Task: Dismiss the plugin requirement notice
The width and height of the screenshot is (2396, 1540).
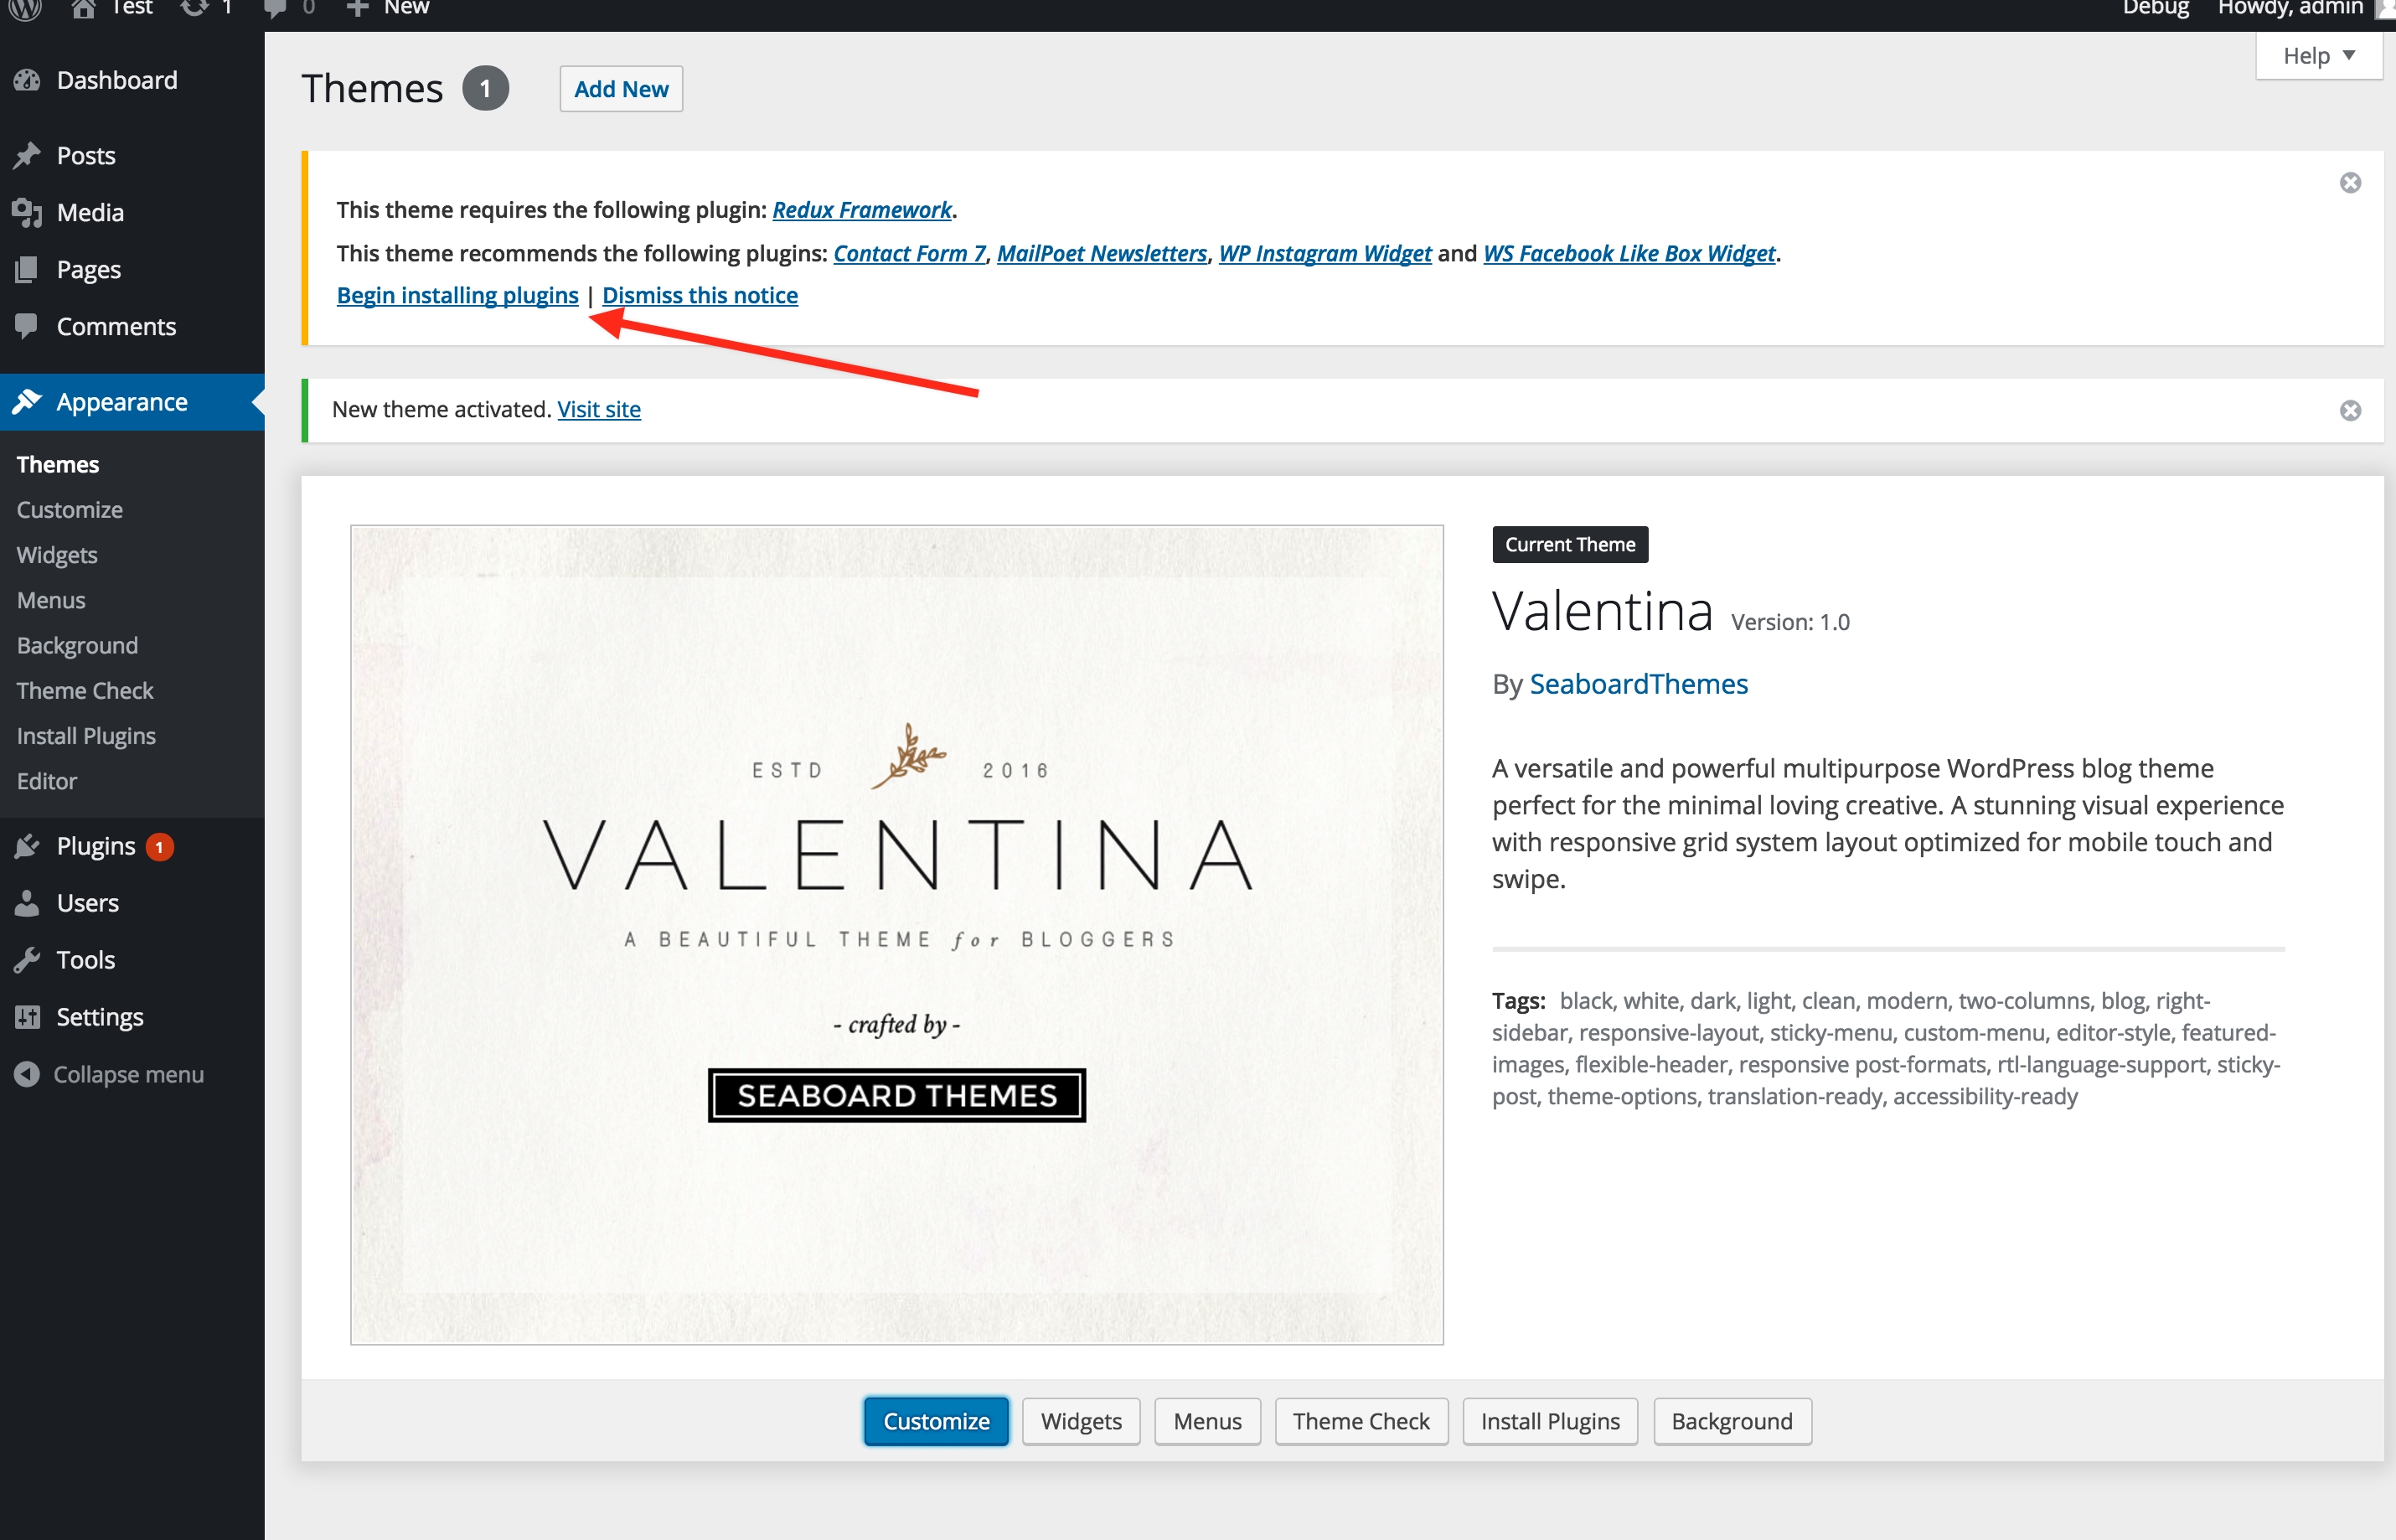Action: coord(2350,183)
